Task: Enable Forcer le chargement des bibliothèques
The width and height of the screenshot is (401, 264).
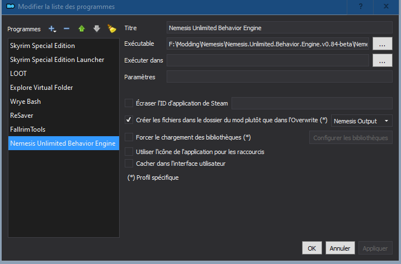Action: click(129, 137)
